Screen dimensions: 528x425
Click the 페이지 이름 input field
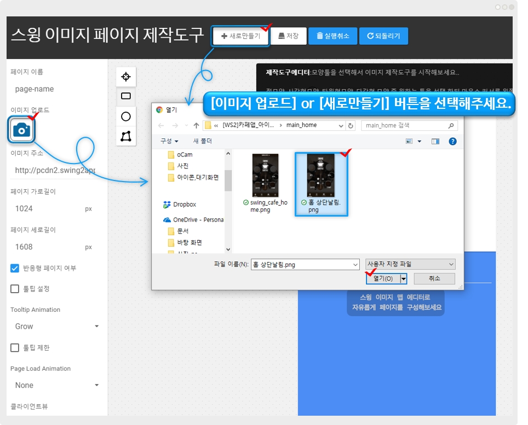pos(54,89)
